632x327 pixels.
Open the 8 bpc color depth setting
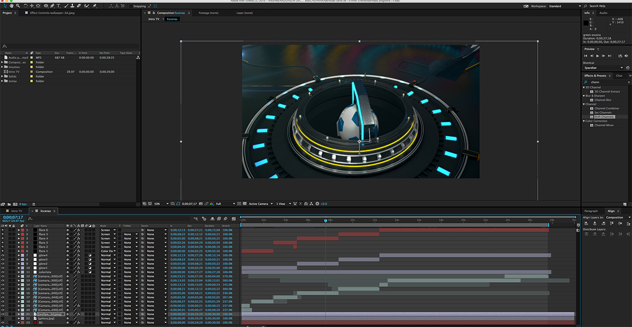click(23, 204)
